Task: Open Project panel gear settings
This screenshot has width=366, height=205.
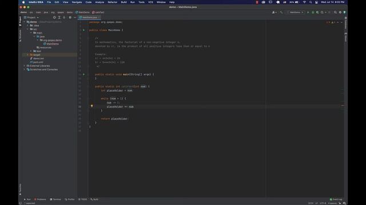Action: pos(70,18)
